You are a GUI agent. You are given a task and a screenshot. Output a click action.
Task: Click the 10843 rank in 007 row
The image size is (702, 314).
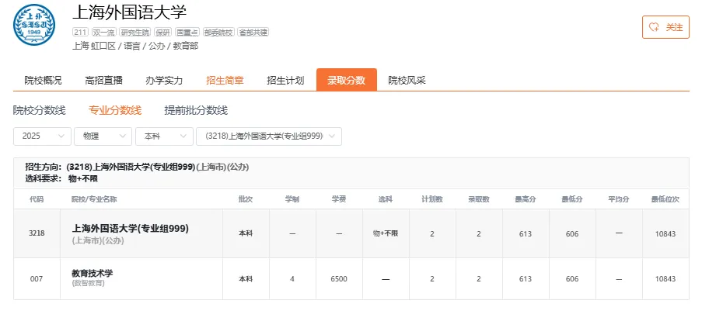point(665,278)
